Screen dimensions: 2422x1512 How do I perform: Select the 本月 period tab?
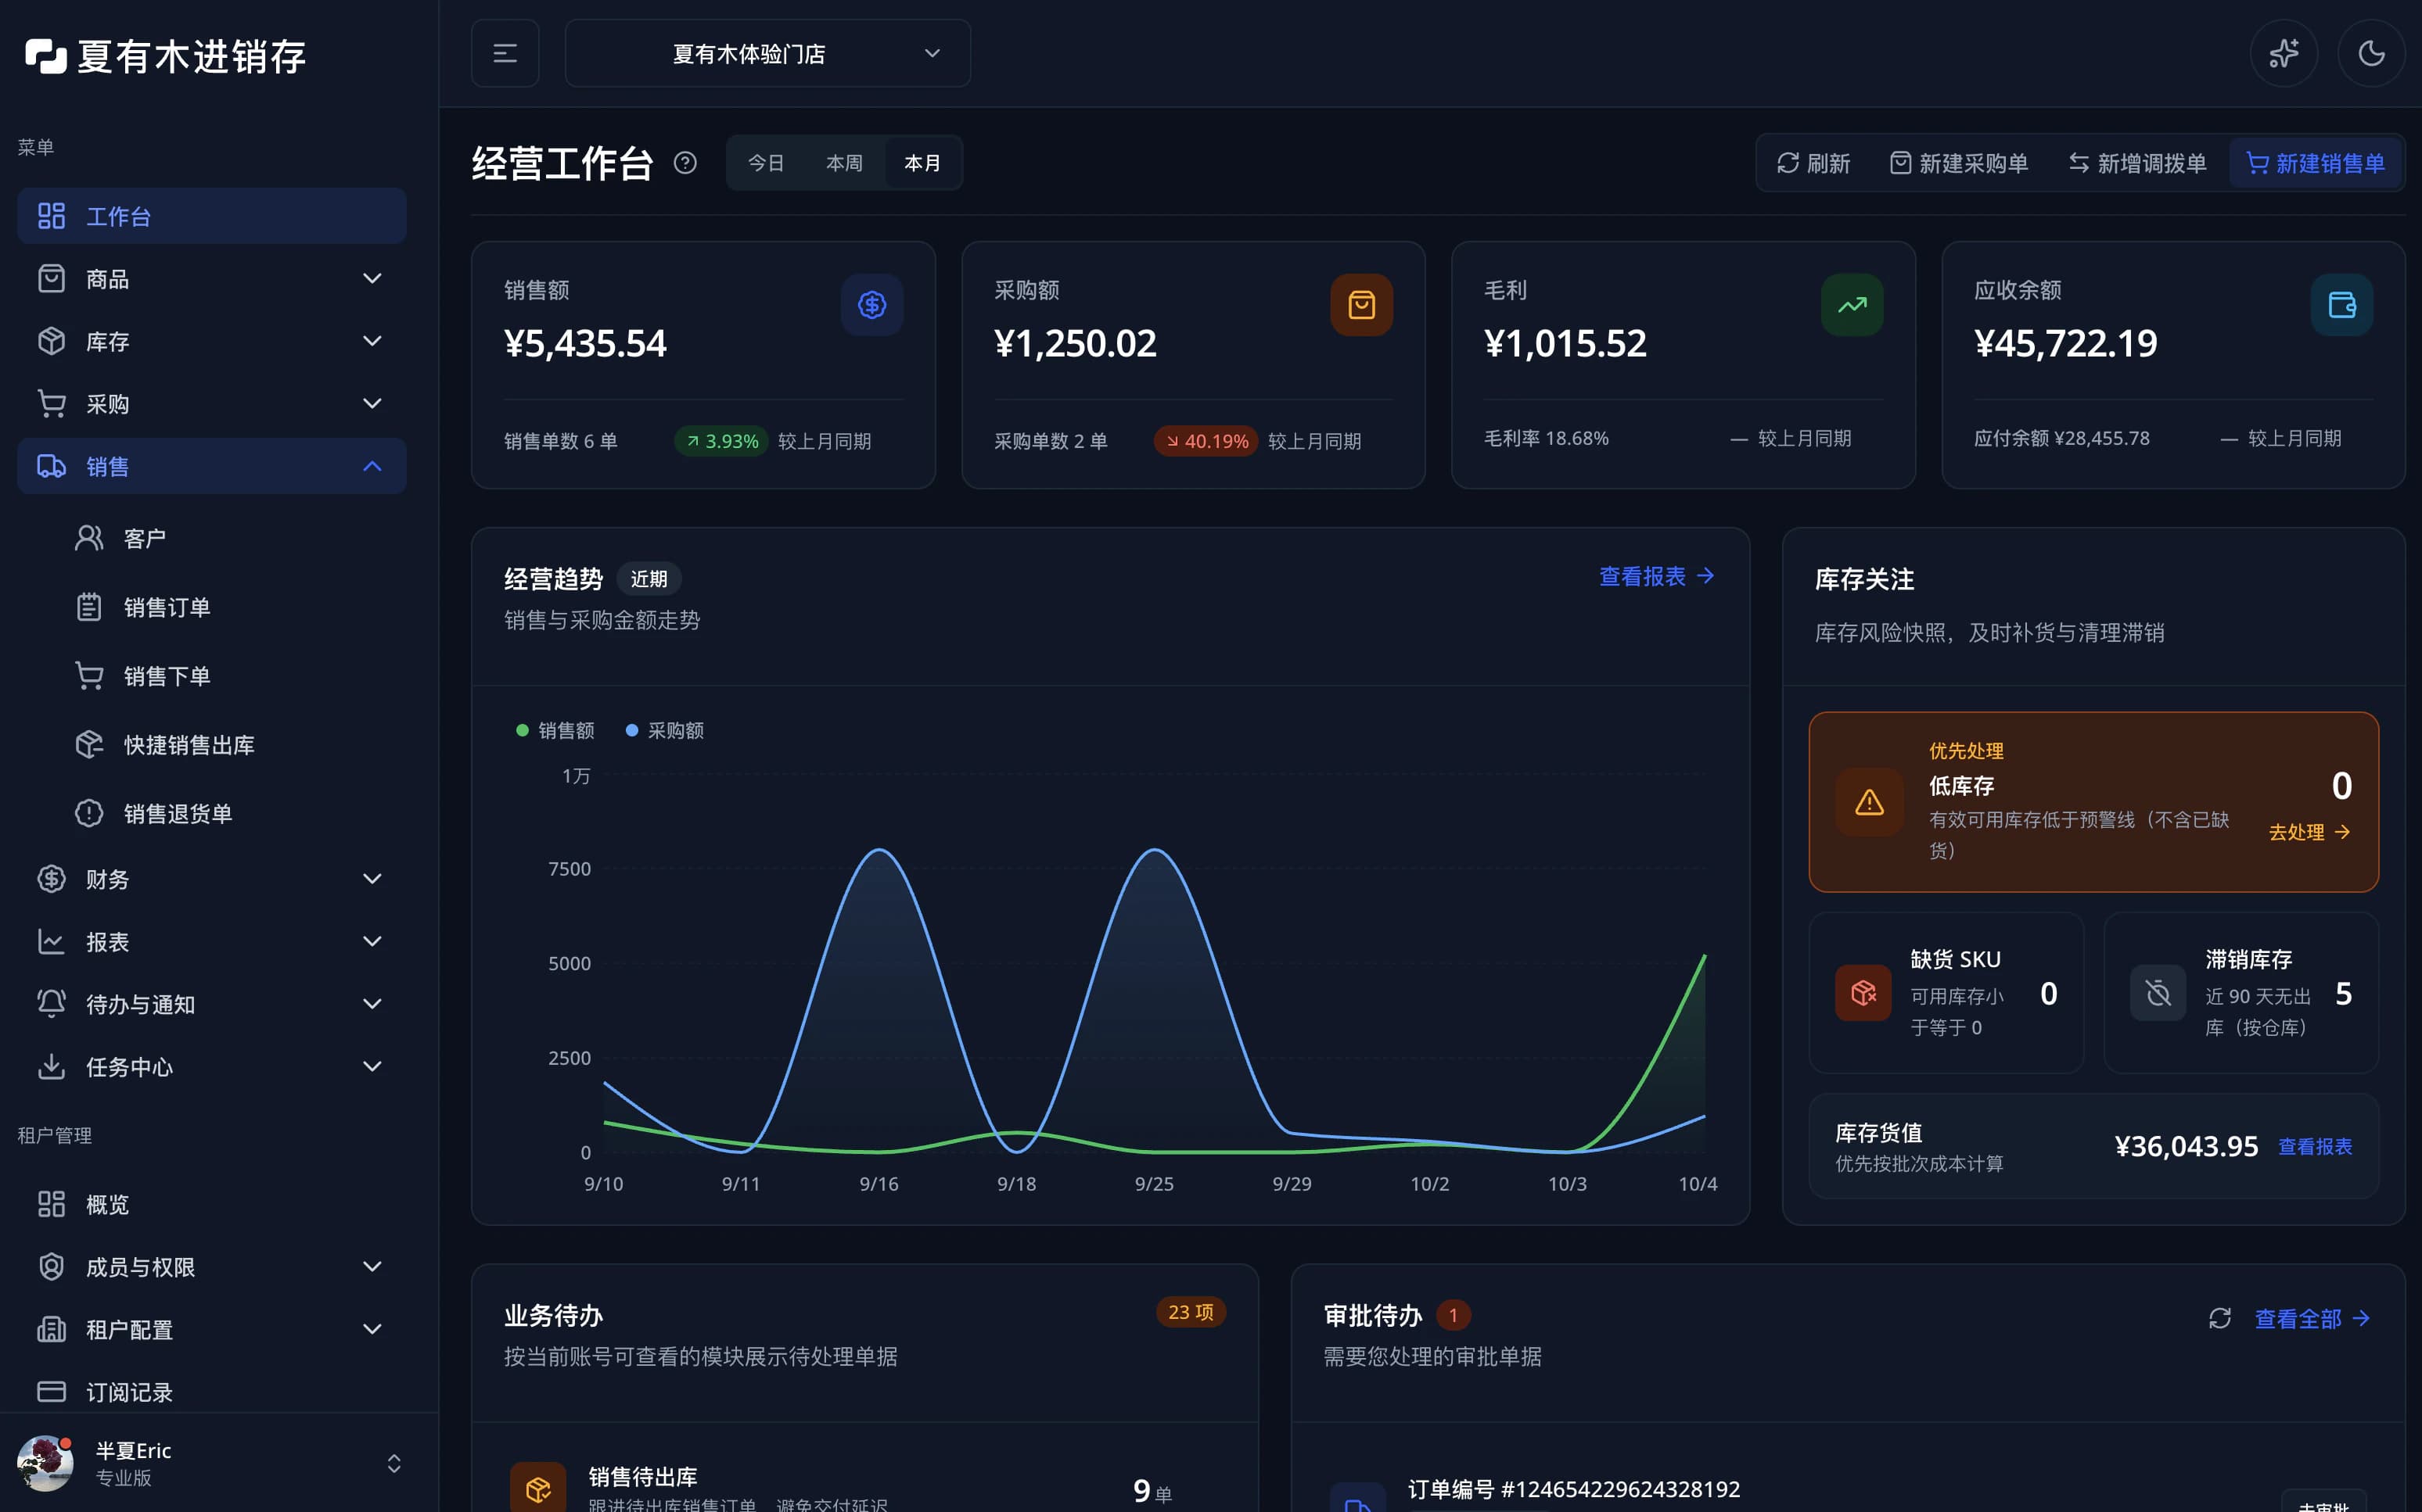[x=922, y=163]
